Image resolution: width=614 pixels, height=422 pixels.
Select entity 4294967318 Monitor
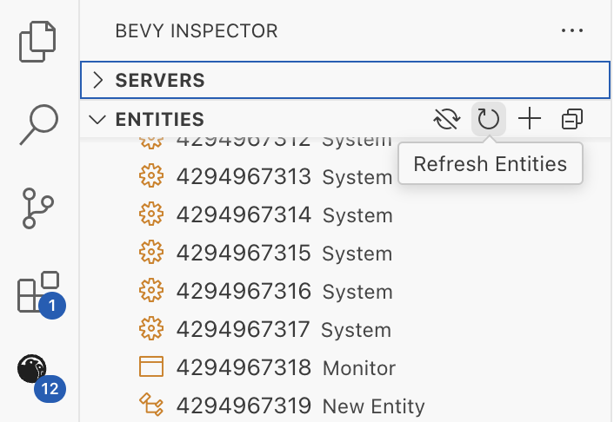pyautogui.click(x=345, y=367)
